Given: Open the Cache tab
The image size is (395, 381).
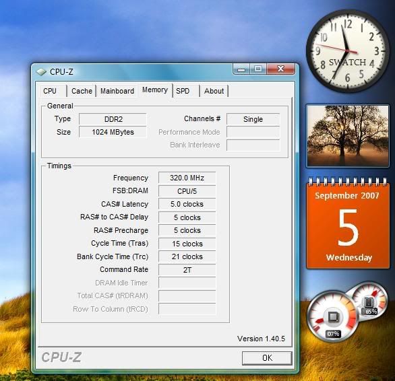Looking at the screenshot, I should 82,91.
